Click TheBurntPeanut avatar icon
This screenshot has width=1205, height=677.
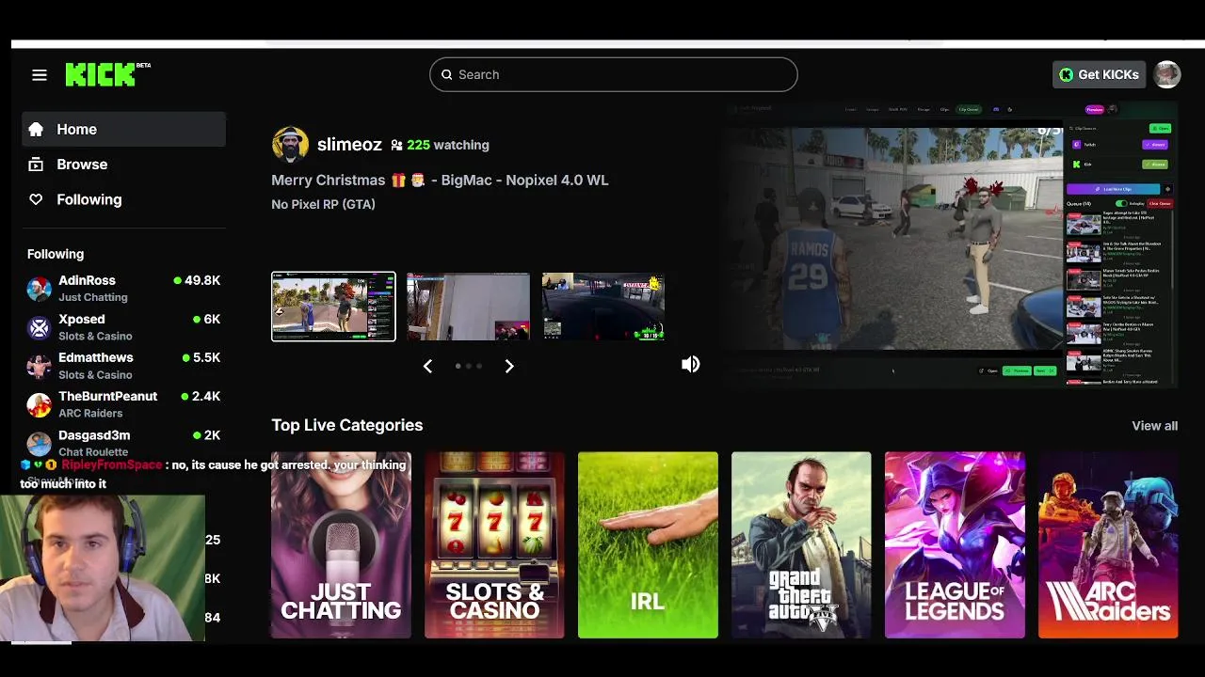pyautogui.click(x=39, y=404)
